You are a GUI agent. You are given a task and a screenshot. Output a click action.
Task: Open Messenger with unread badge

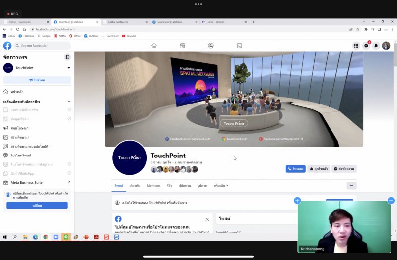pos(366,46)
